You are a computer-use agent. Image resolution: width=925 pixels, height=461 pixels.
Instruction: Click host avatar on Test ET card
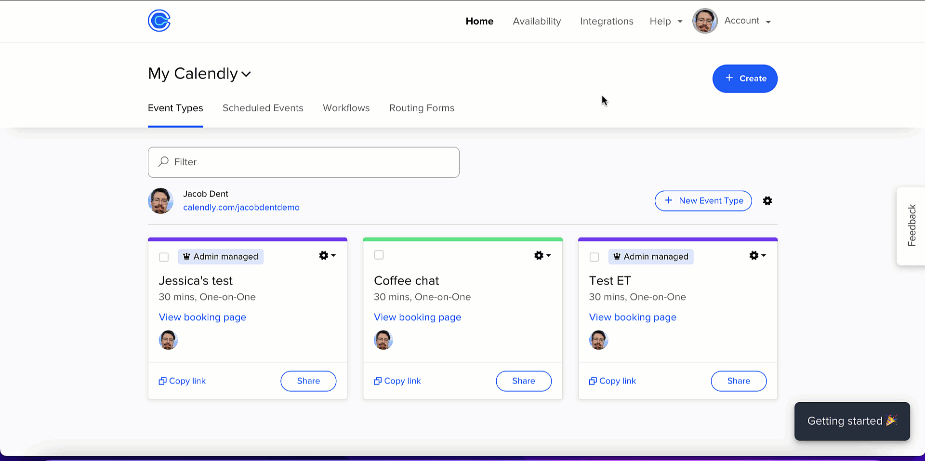(598, 340)
